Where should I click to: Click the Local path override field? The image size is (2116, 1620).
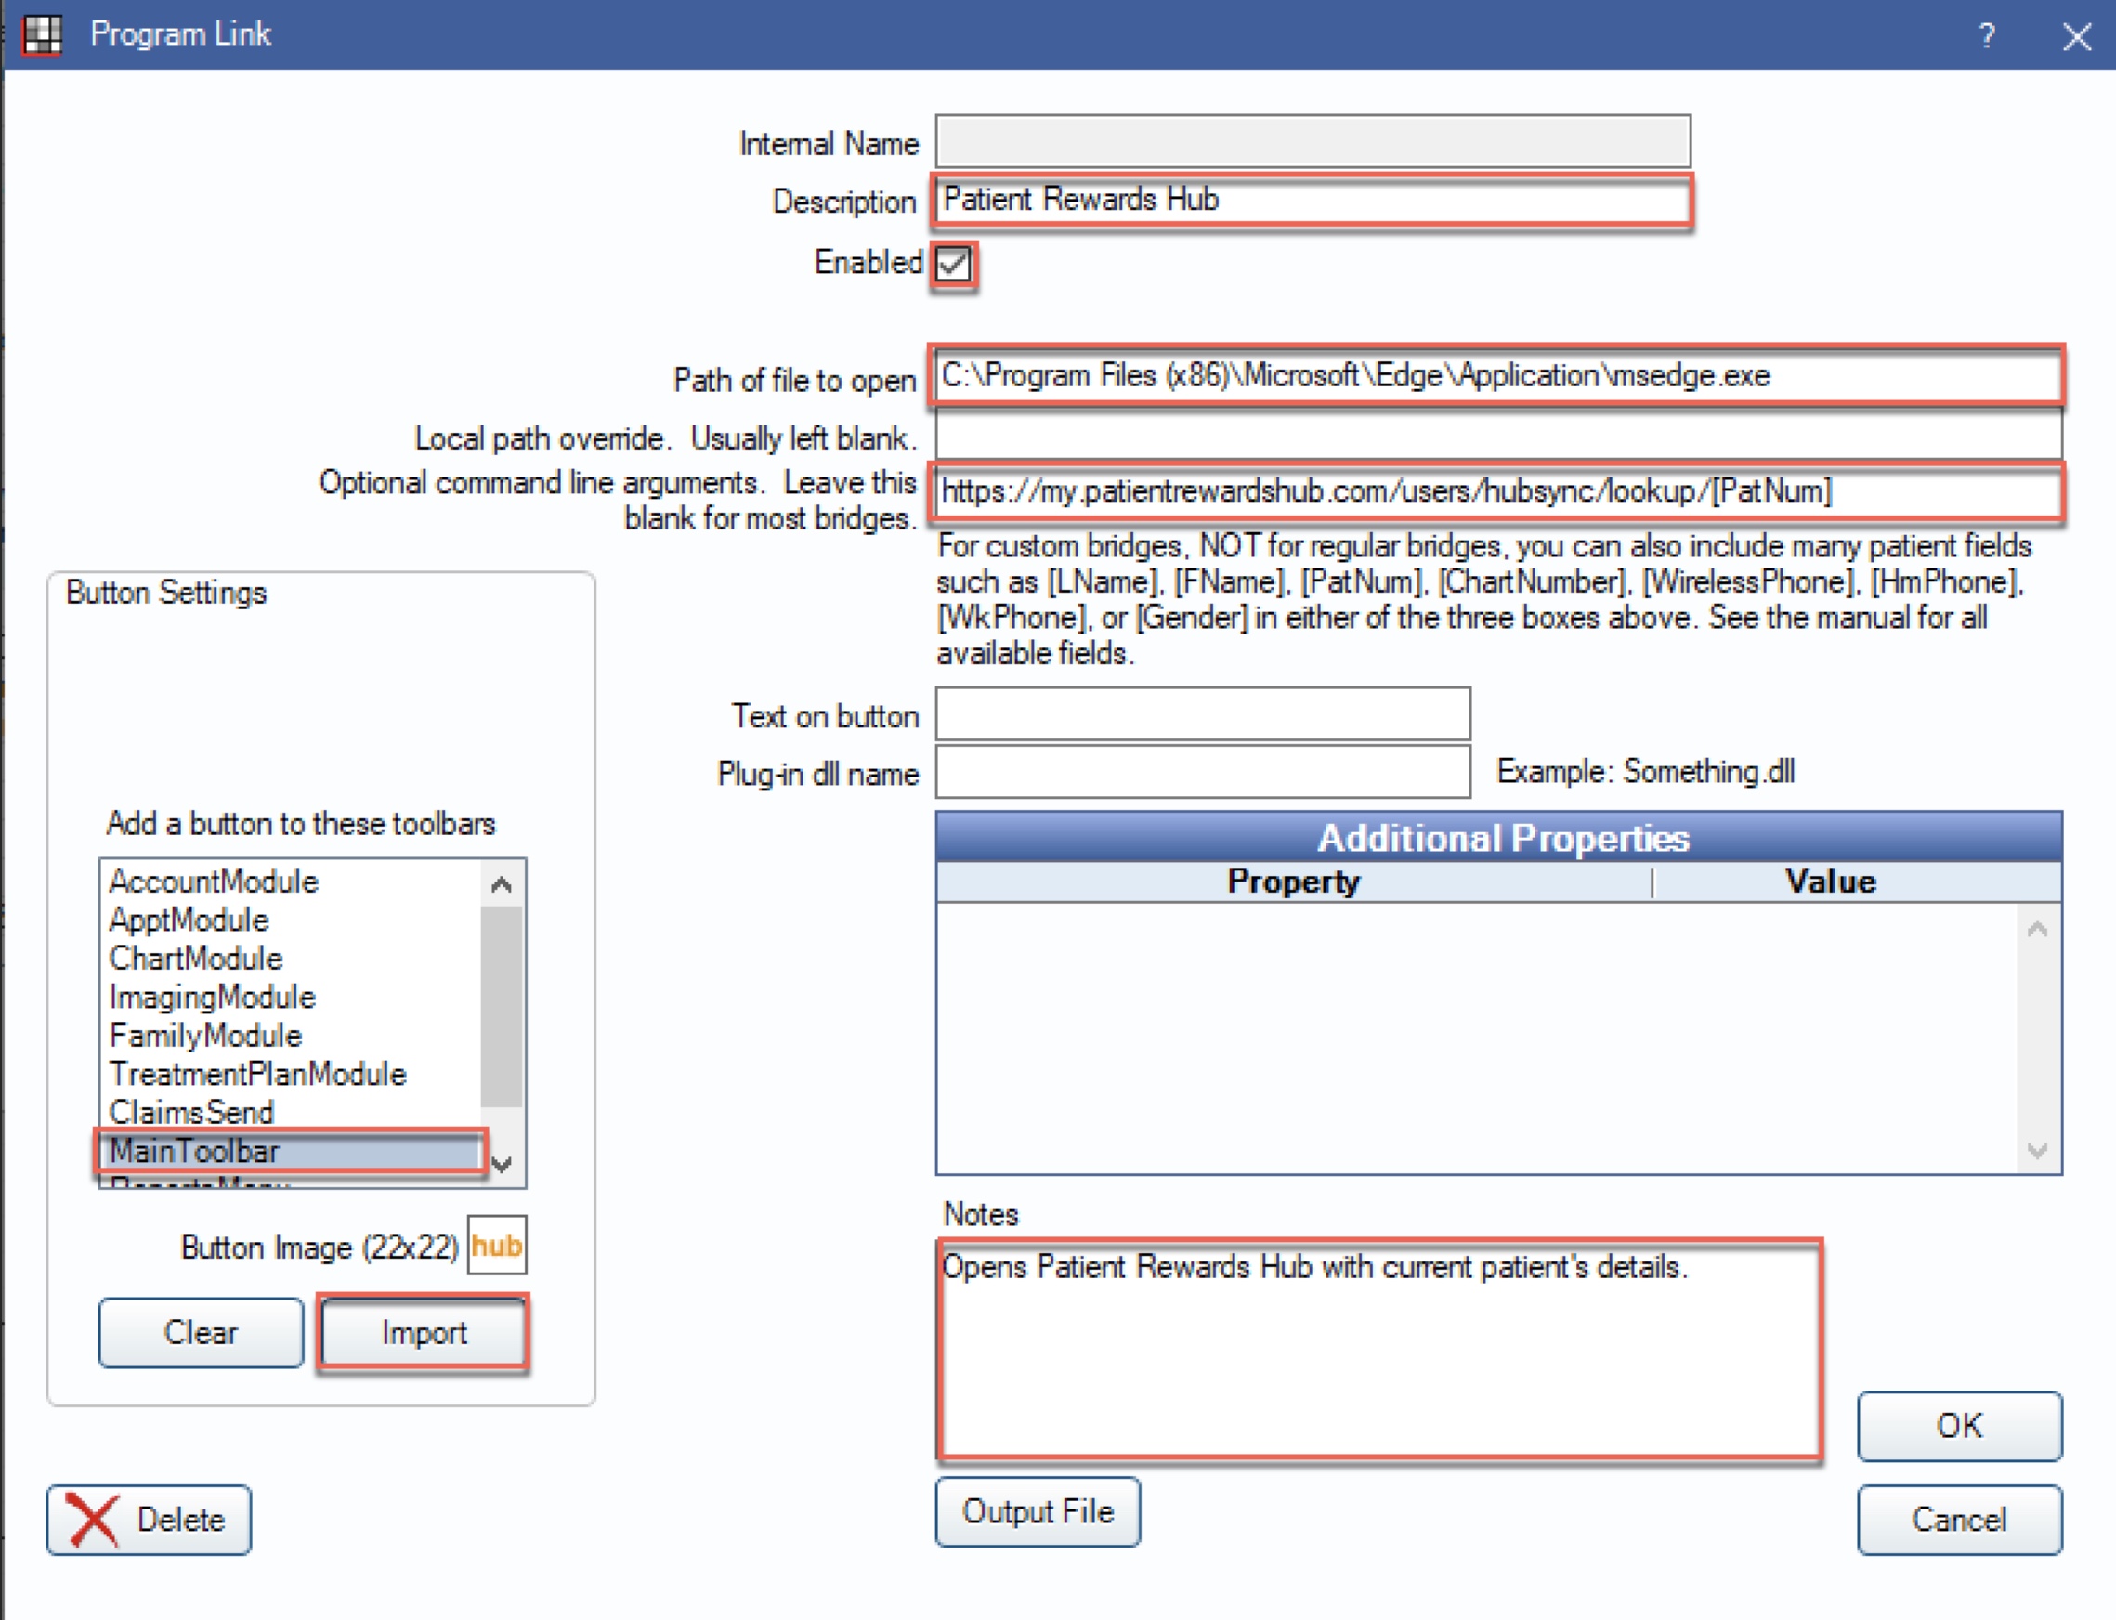click(1498, 434)
